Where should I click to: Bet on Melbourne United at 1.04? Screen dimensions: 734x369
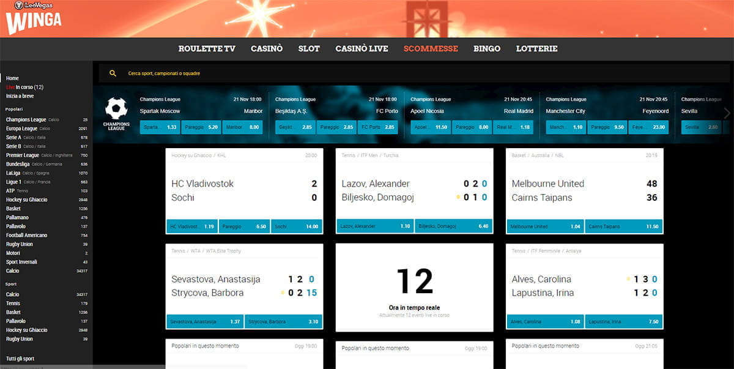click(x=546, y=226)
